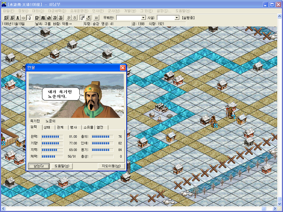Viewport: 283px width, 212px height.
Task: Click the 기량 progress bar
Action: [53, 143]
